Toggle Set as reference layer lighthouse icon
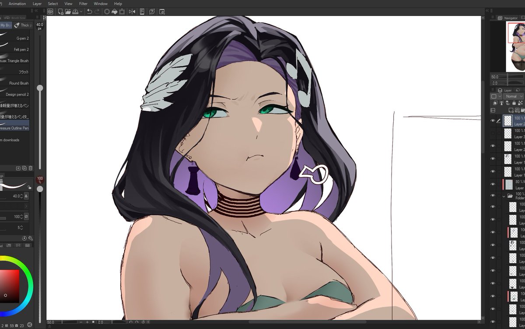Screen dimensions: 525x329 point(501,103)
